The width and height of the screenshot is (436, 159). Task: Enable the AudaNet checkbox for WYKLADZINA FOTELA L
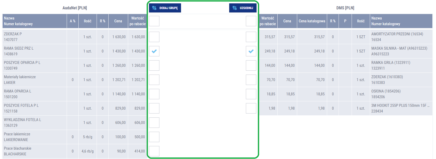[154, 123]
